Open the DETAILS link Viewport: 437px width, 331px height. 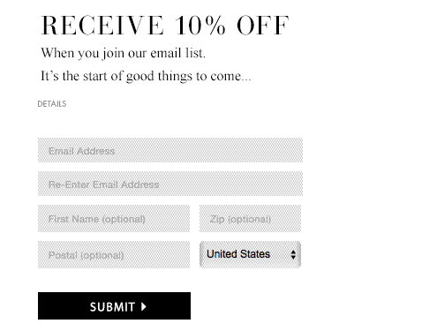coord(52,104)
